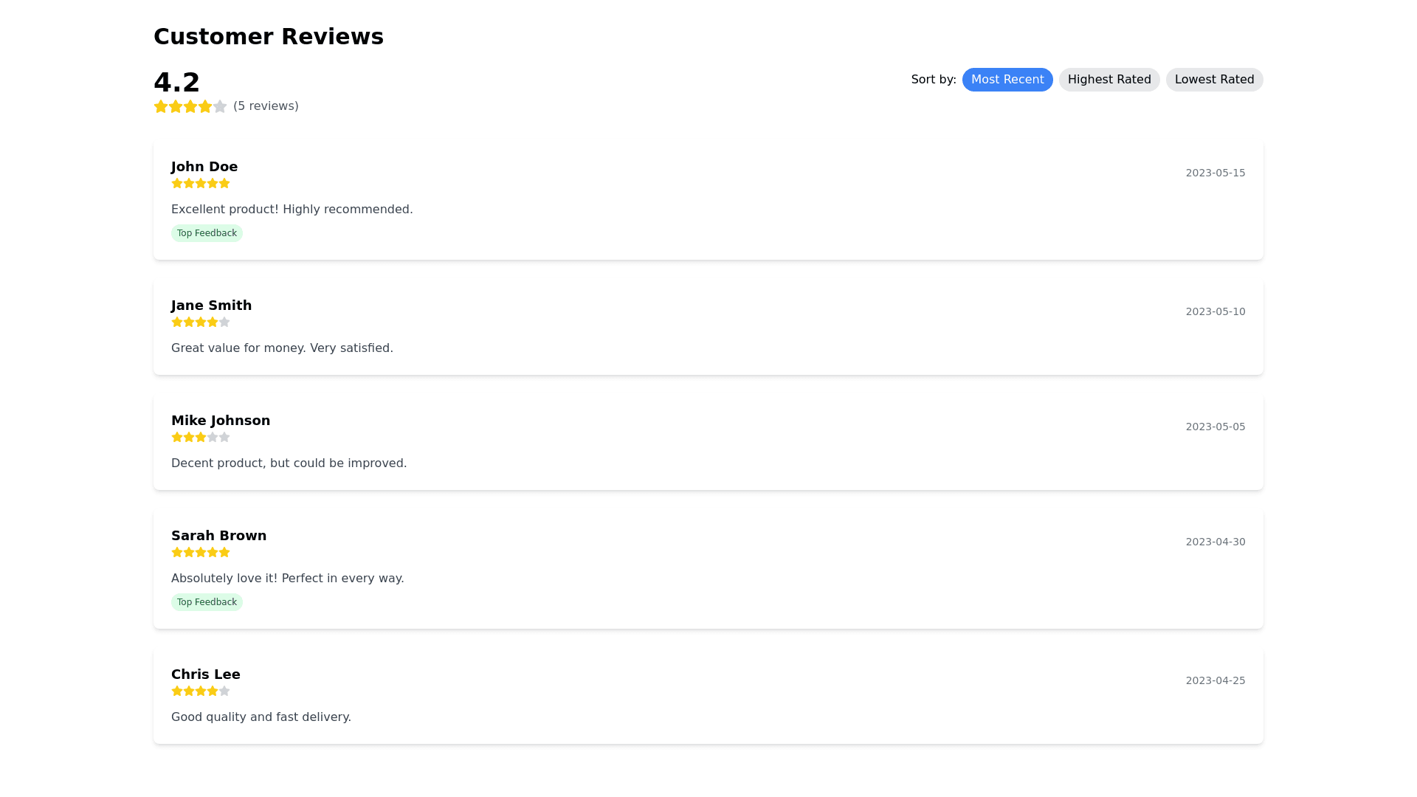Click the (5 reviews) count text
Screen dimensions: 1417x797
(266, 106)
